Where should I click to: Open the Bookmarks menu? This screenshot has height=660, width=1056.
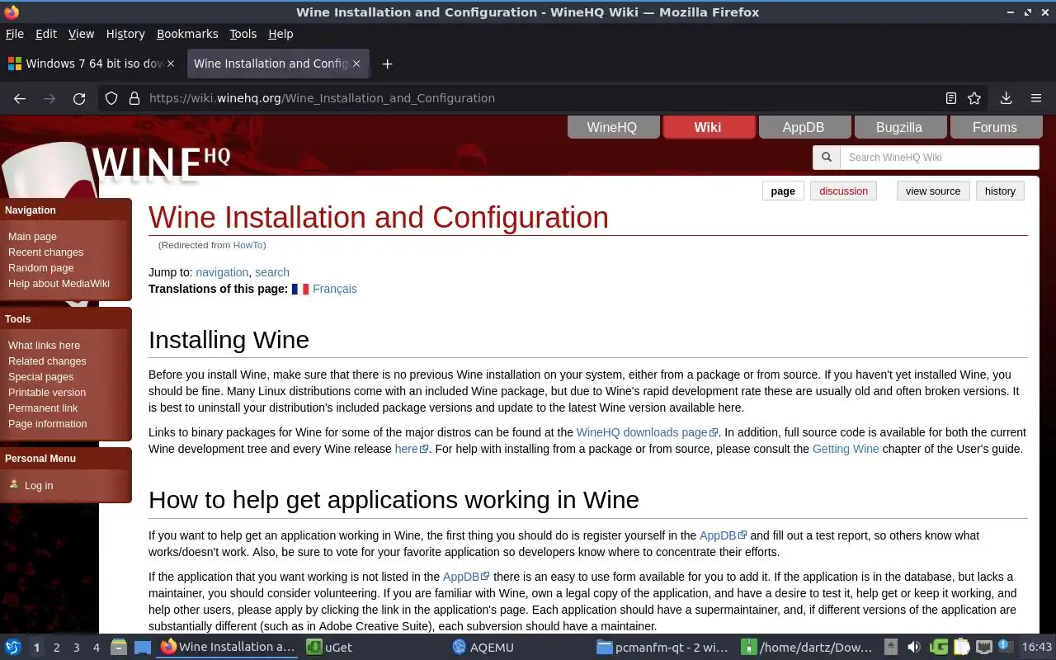point(187,34)
